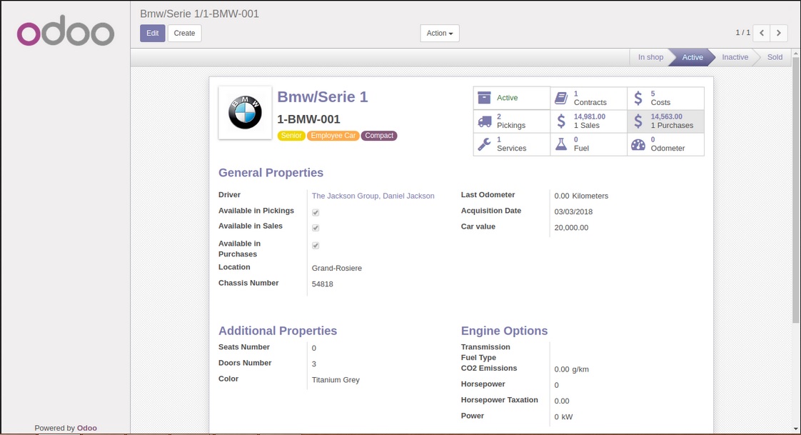Click the archive box icon beside Active
This screenshot has width=801, height=435.
coord(484,98)
